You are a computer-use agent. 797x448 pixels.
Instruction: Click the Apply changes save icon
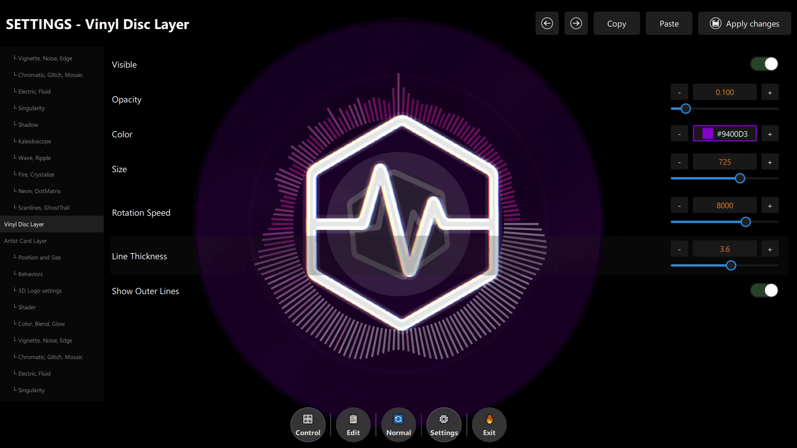coord(716,23)
